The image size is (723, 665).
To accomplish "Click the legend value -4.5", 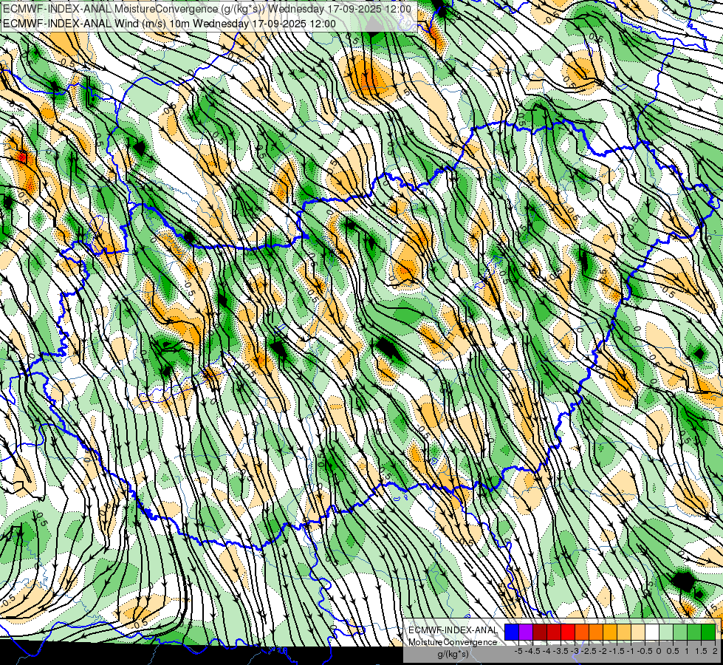I will click(532, 651).
